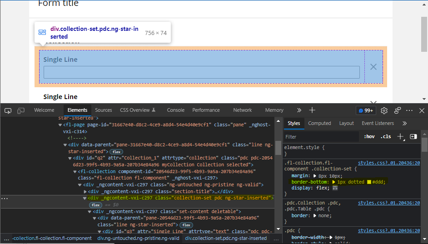This screenshot has height=244, width=428.
Task: Collapse the div id q2 node
Action: click(70, 158)
